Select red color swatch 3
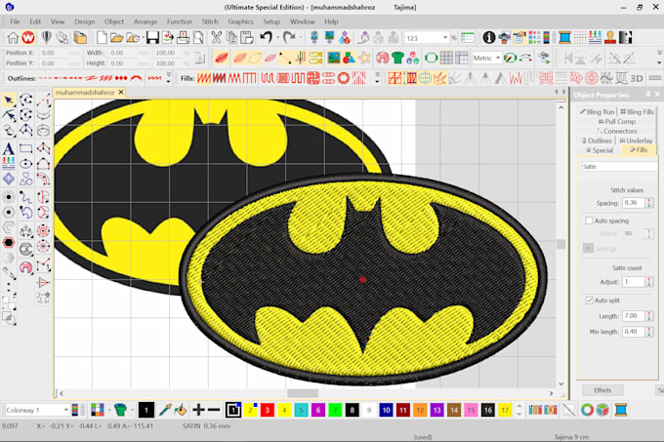Image resolution: width=664 pixels, height=442 pixels. pyautogui.click(x=268, y=410)
